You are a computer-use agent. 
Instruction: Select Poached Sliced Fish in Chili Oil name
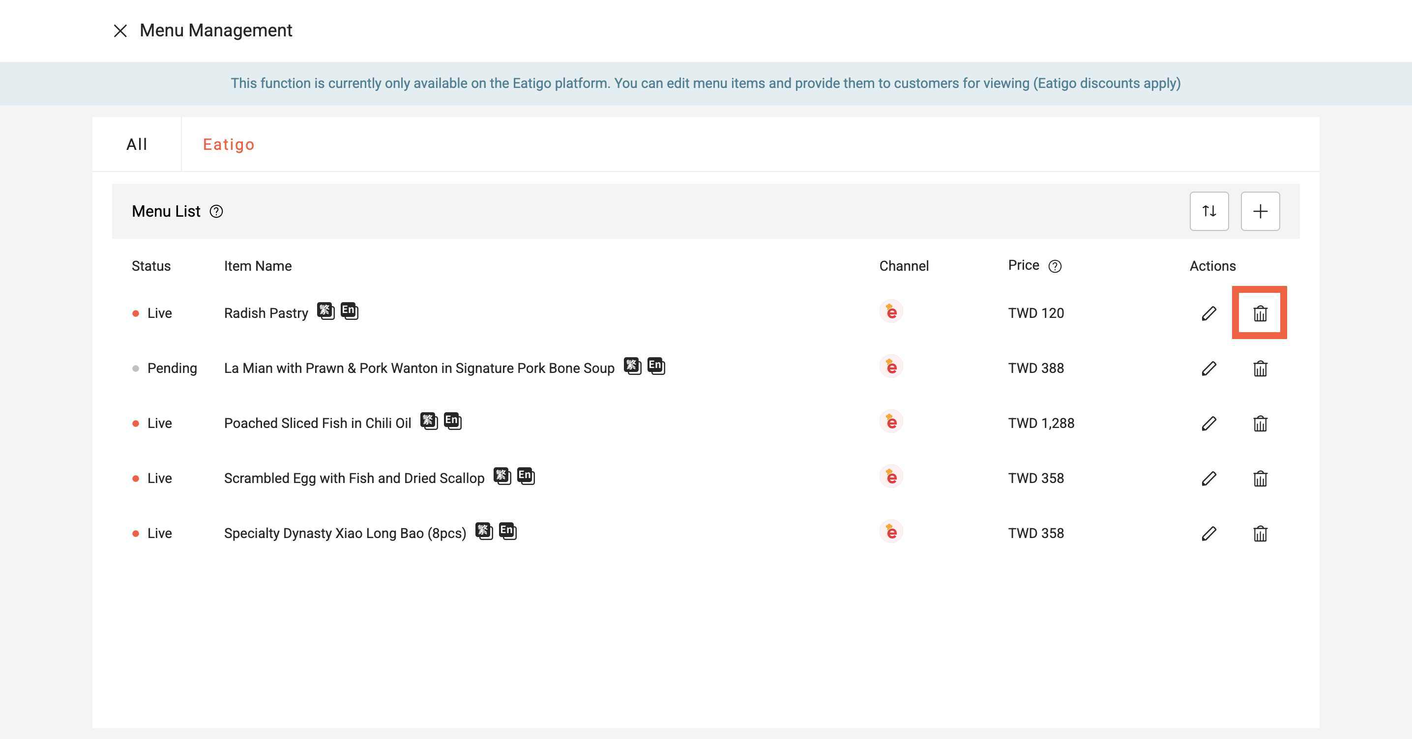[x=318, y=424]
